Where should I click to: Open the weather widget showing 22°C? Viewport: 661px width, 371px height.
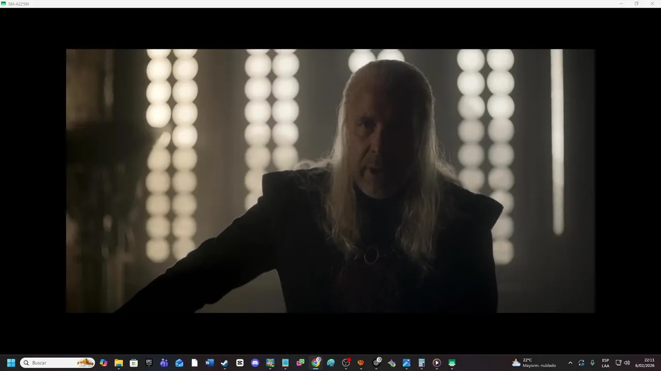tap(534, 363)
